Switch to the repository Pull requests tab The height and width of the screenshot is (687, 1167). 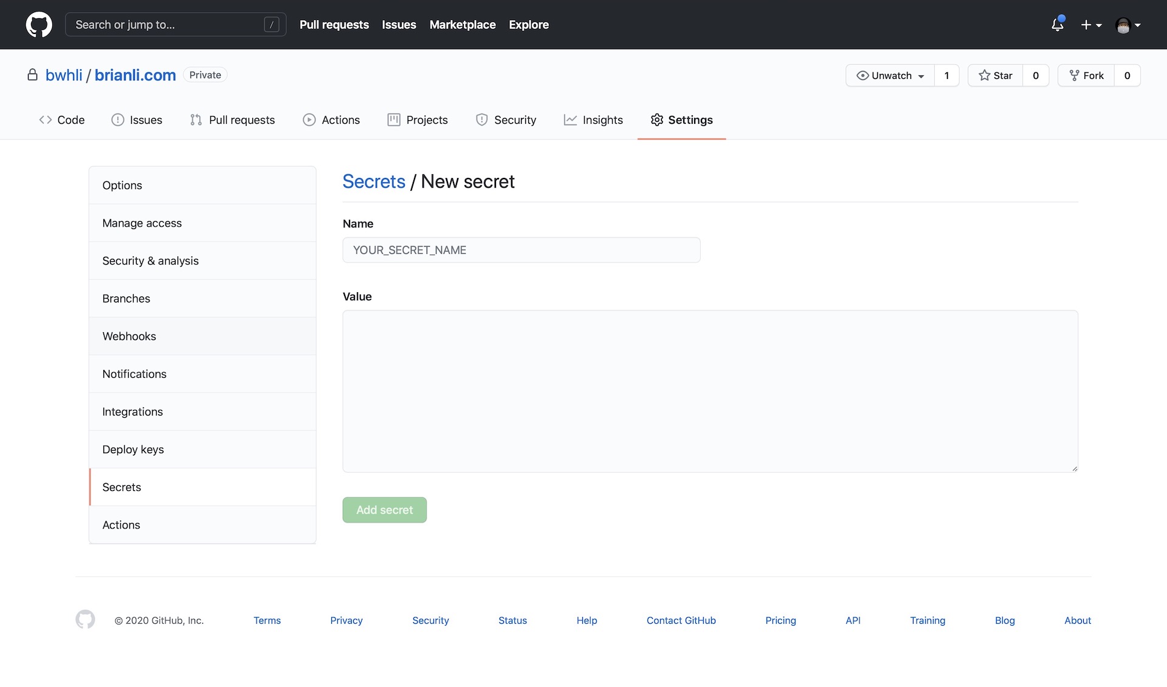click(x=232, y=120)
